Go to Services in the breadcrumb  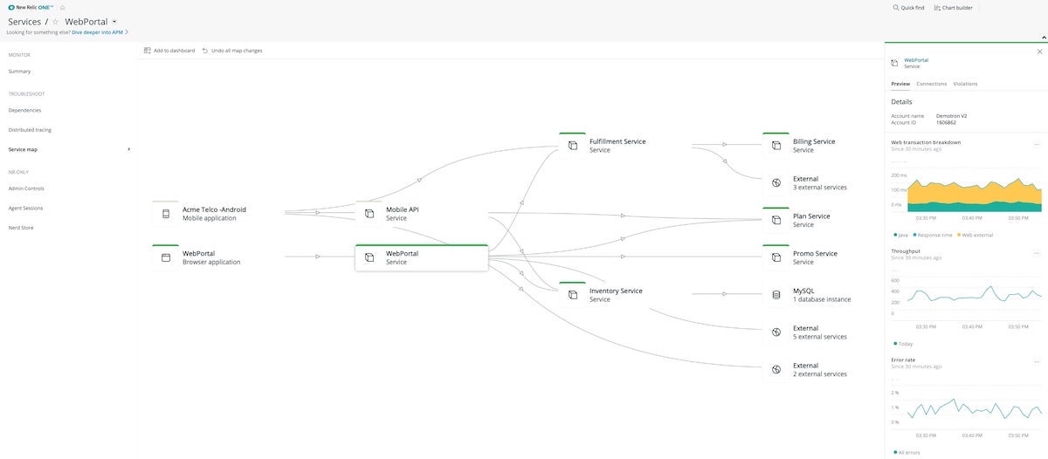[x=24, y=21]
